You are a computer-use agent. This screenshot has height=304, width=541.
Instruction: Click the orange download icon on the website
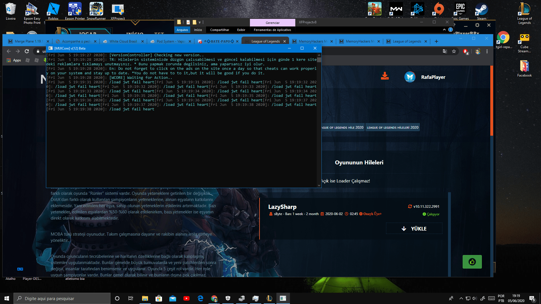click(385, 76)
